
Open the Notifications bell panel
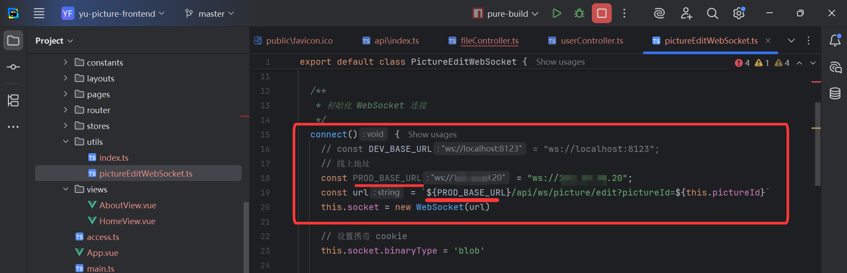835,41
